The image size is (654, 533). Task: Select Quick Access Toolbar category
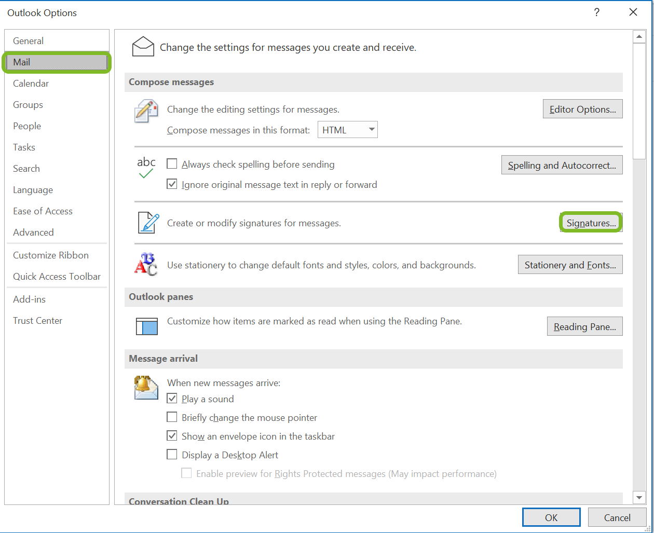click(x=57, y=276)
